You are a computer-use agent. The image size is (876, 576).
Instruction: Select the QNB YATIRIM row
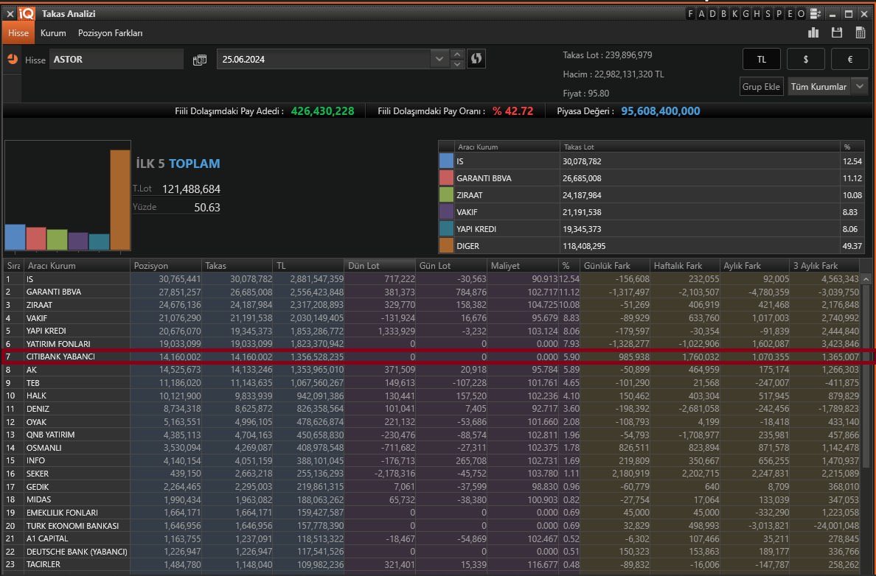(431, 435)
